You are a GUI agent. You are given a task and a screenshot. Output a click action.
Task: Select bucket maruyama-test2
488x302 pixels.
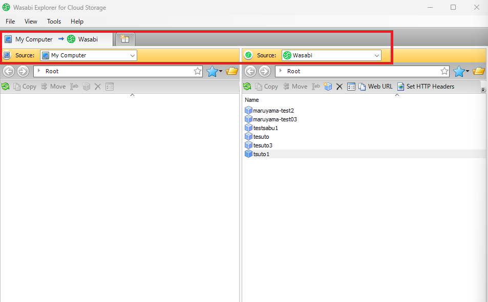(269, 111)
